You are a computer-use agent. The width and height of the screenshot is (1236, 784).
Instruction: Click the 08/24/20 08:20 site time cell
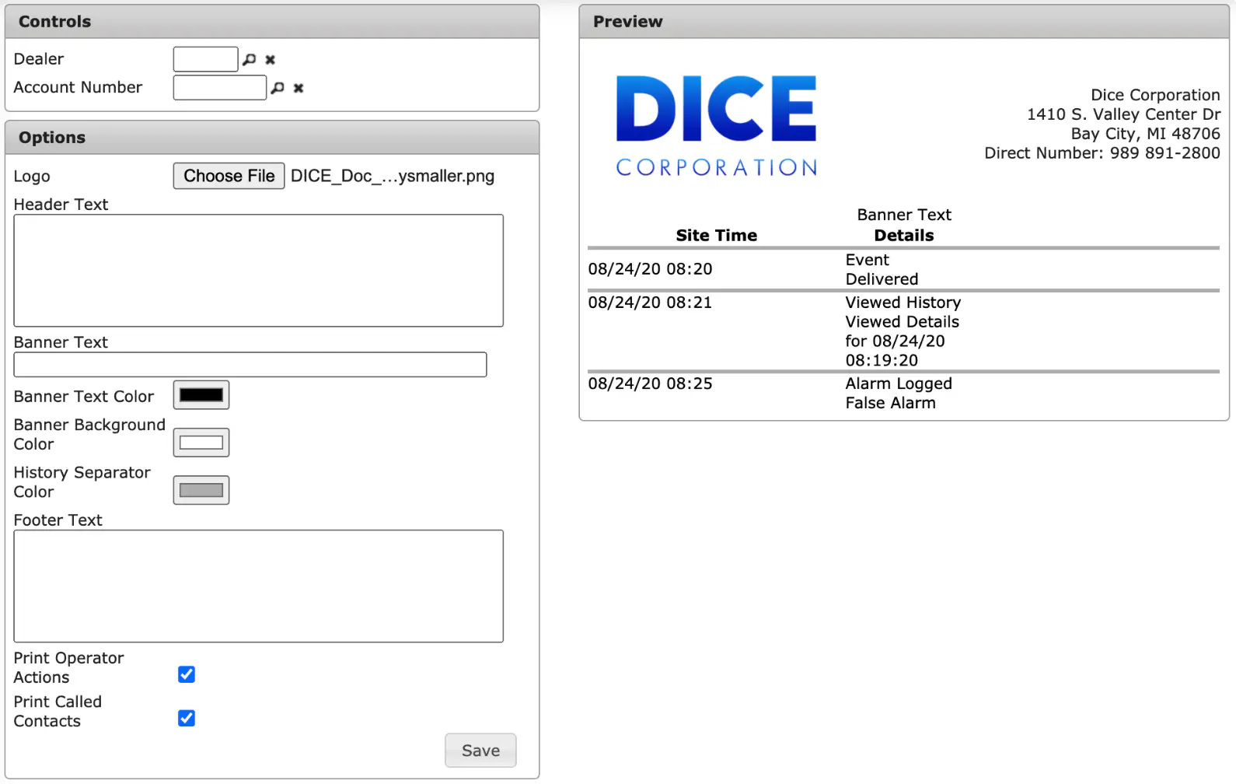pyautogui.click(x=651, y=269)
